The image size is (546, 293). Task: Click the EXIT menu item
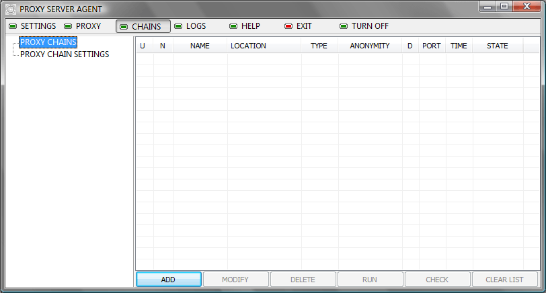point(298,26)
